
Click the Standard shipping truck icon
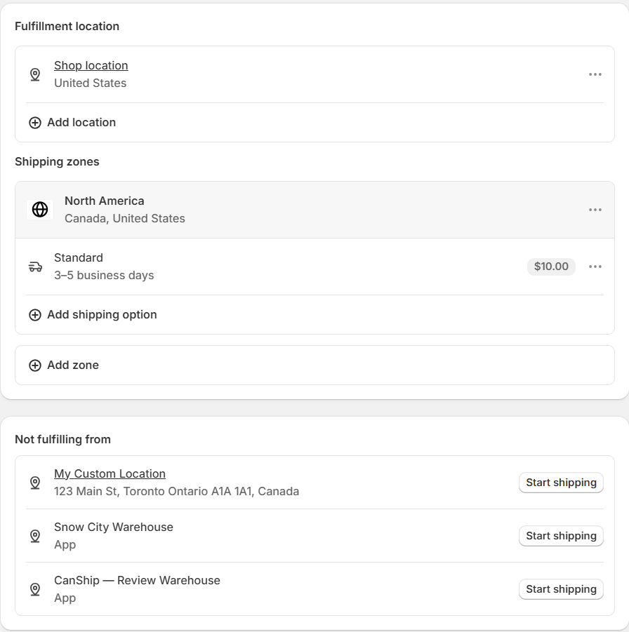point(35,267)
